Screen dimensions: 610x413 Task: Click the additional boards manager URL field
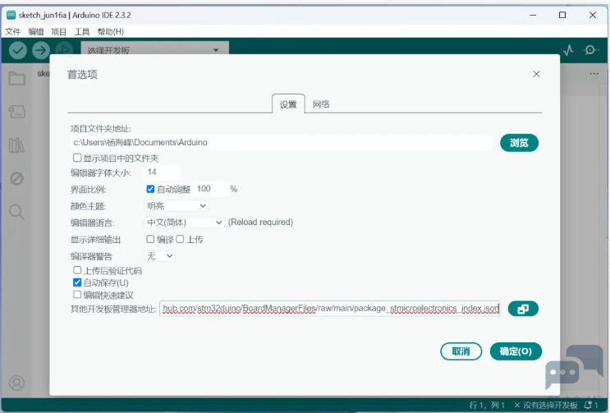click(x=330, y=309)
